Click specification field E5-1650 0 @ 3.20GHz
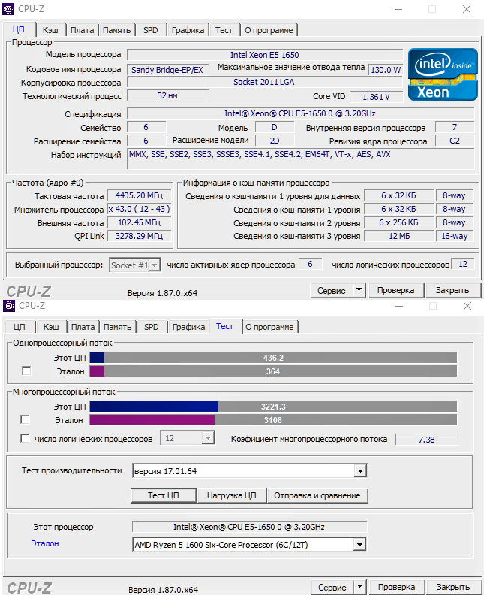This screenshot has width=484, height=596. pyautogui.click(x=300, y=113)
